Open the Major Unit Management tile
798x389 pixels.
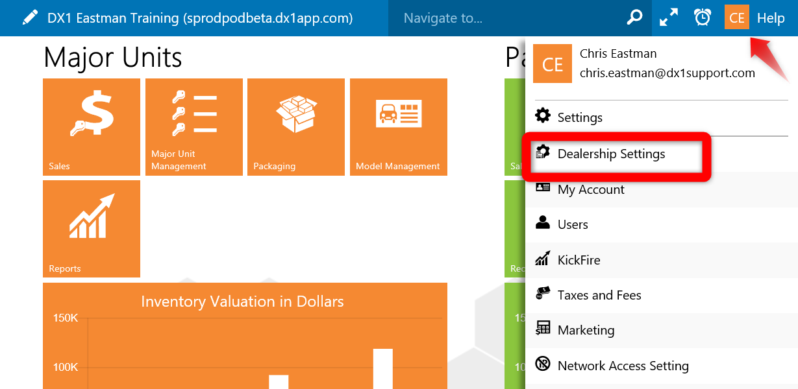click(194, 127)
